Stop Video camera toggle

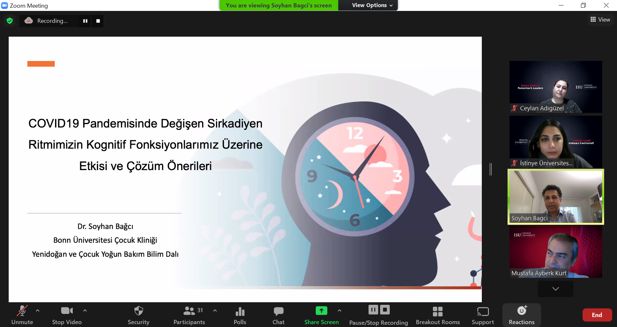click(x=67, y=311)
